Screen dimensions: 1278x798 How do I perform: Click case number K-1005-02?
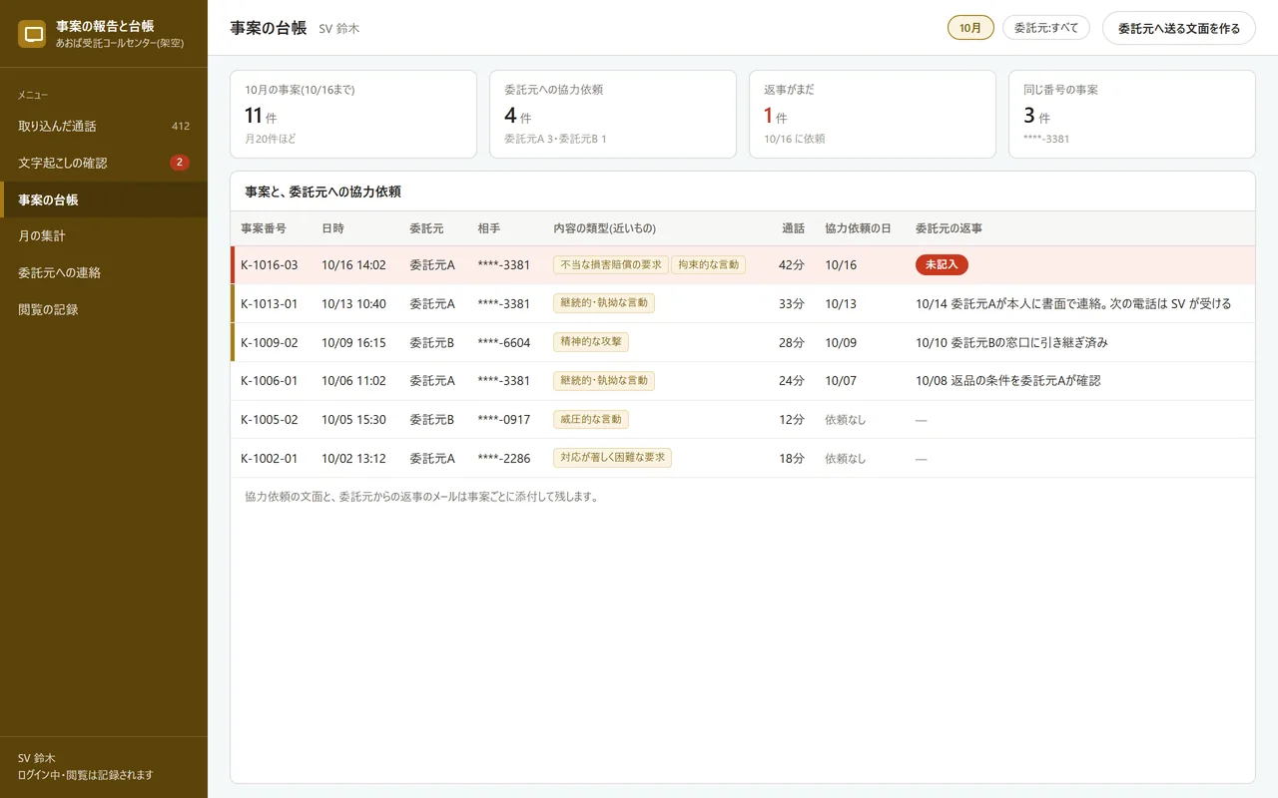(x=270, y=420)
